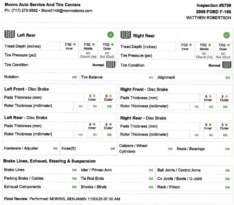
Task: Click the Inspection #5759 heading
Action: [x=214, y=6]
